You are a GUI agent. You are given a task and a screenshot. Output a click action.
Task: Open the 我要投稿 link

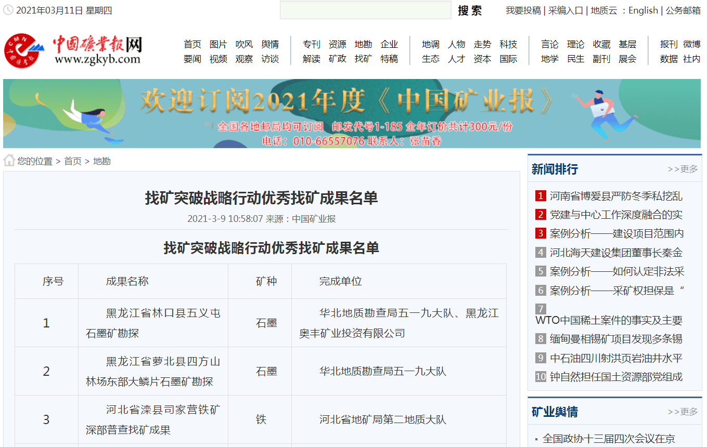click(x=523, y=10)
